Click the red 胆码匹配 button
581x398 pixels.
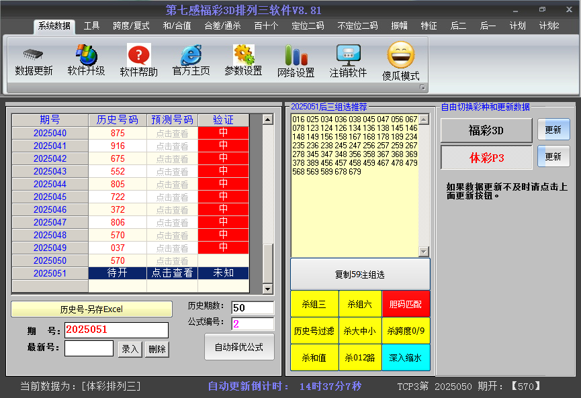(406, 304)
